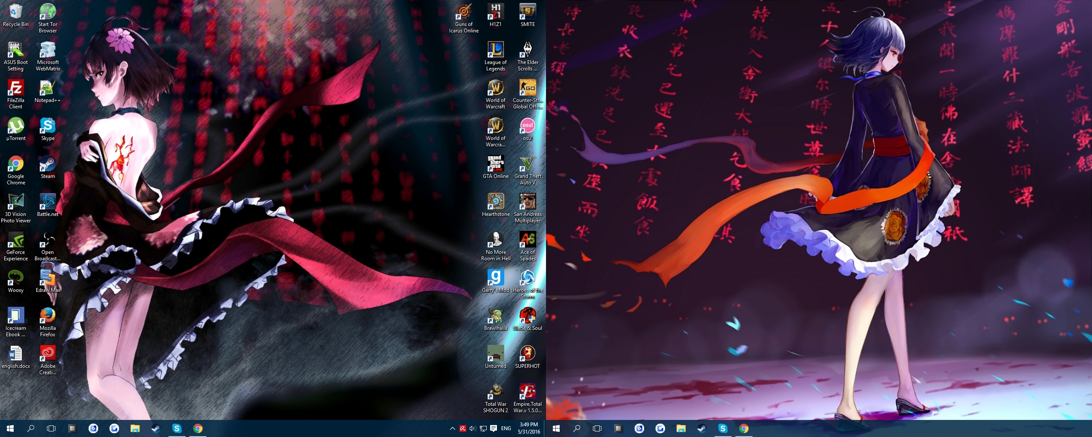Open the Start menu on left taskbar
1092x437 pixels.
pyautogui.click(x=10, y=428)
